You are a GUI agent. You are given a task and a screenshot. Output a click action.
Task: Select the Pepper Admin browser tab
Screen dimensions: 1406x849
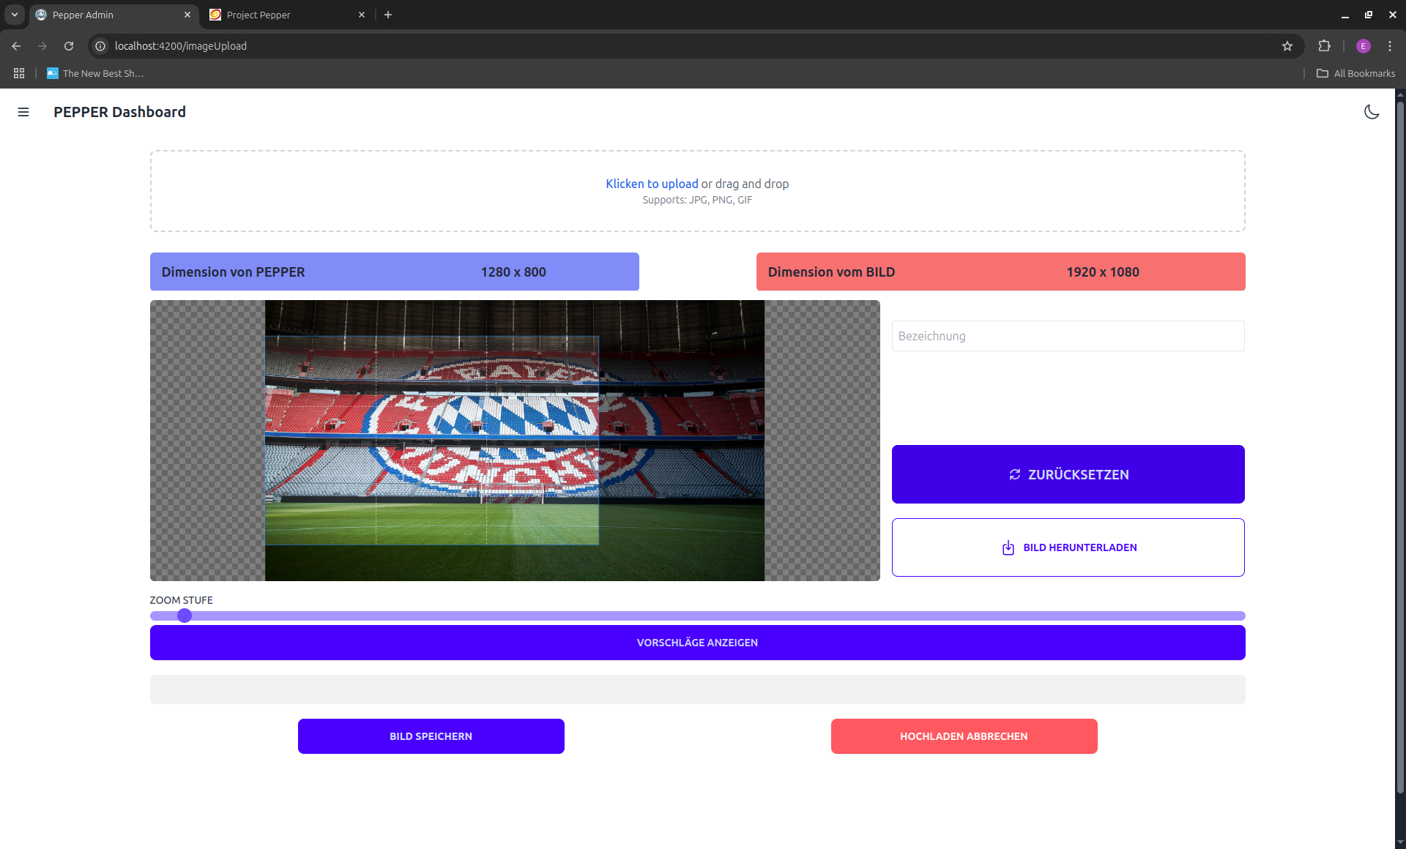114,15
